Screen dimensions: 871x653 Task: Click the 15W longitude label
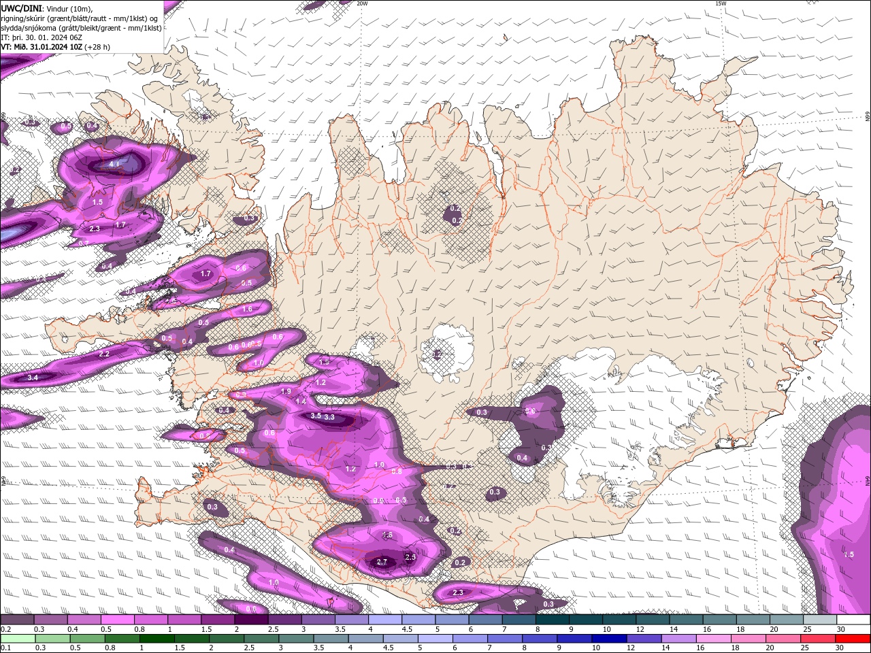pos(721,3)
